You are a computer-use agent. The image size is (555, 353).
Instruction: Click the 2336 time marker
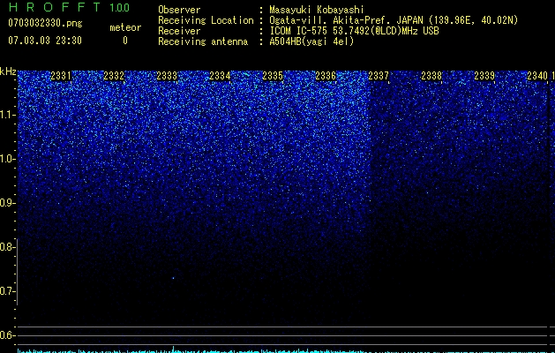coord(326,76)
